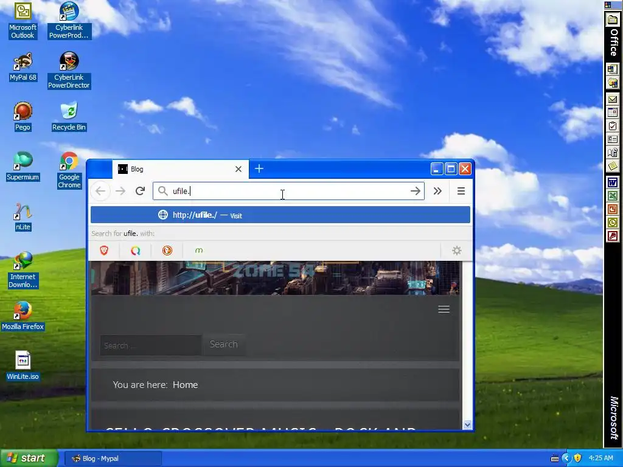Create New Contact card icon in Office bar

click(x=613, y=139)
